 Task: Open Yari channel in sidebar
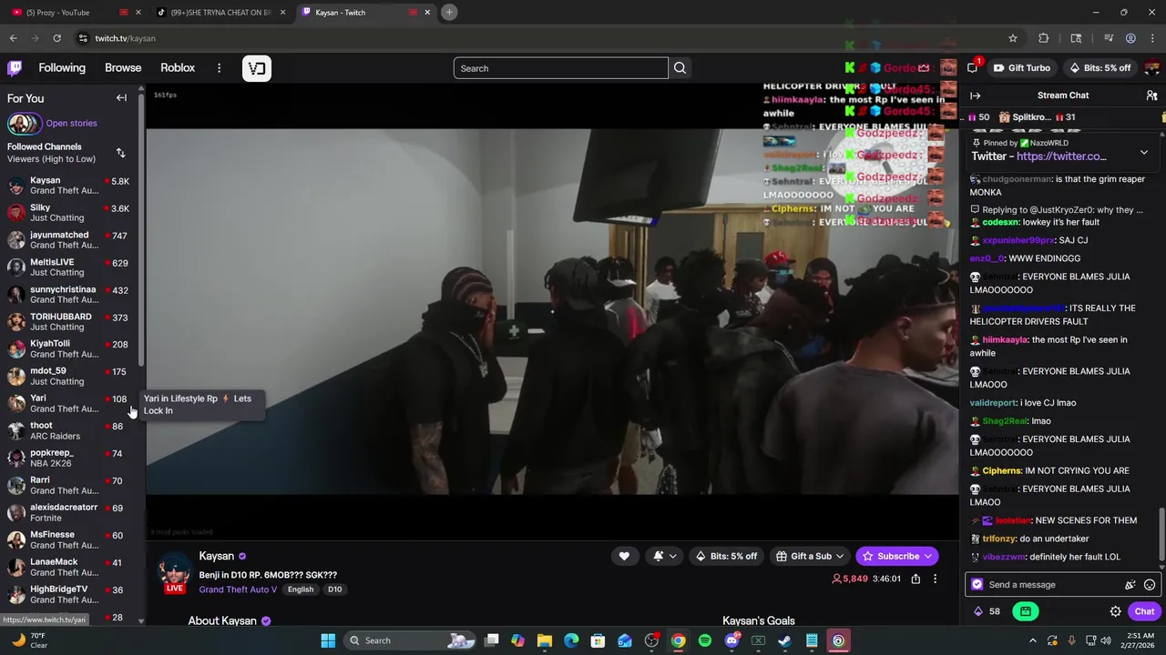69,404
